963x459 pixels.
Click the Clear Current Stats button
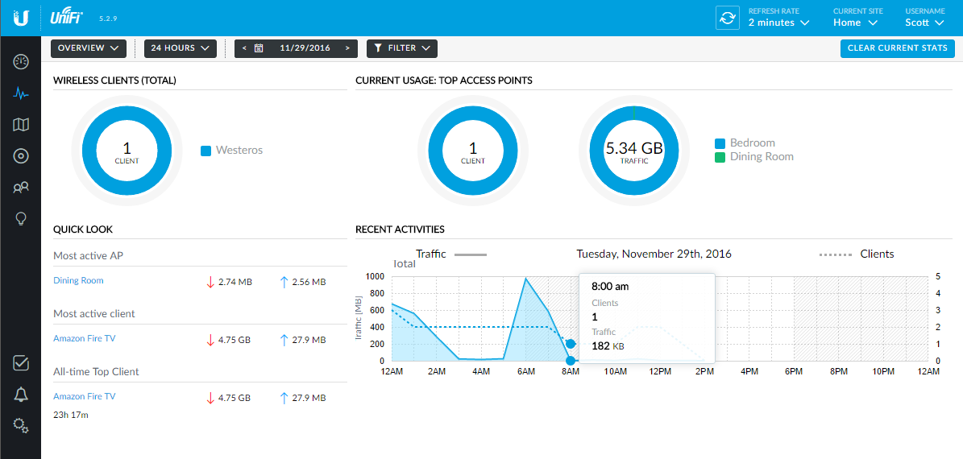[897, 48]
